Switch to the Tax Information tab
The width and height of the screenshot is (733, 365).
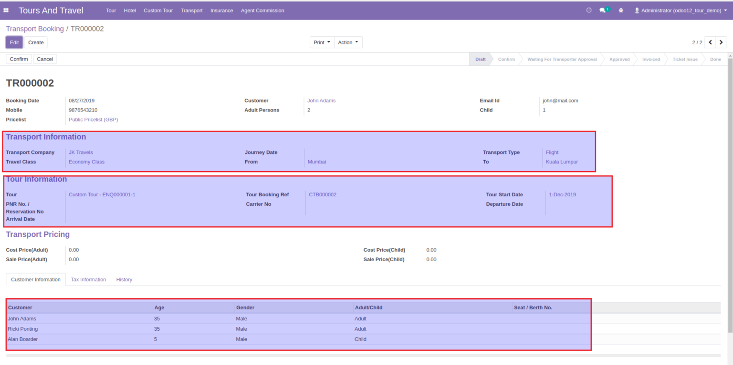88,279
